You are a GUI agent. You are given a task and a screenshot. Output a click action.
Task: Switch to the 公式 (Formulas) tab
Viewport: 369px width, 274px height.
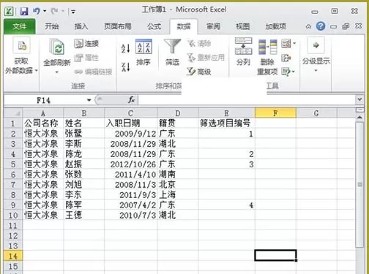pyautogui.click(x=154, y=26)
